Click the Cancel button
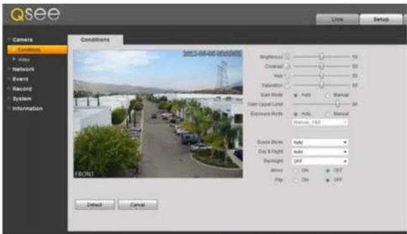 [137, 205]
